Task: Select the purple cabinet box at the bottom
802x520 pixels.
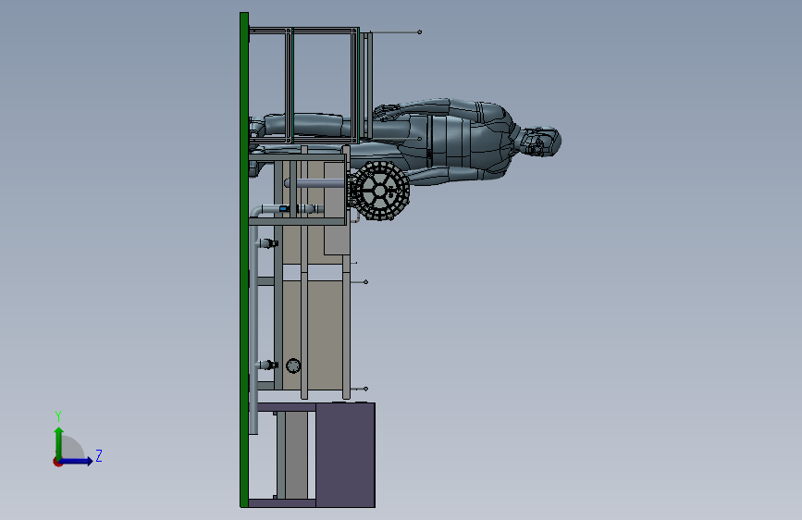Action: click(x=345, y=455)
